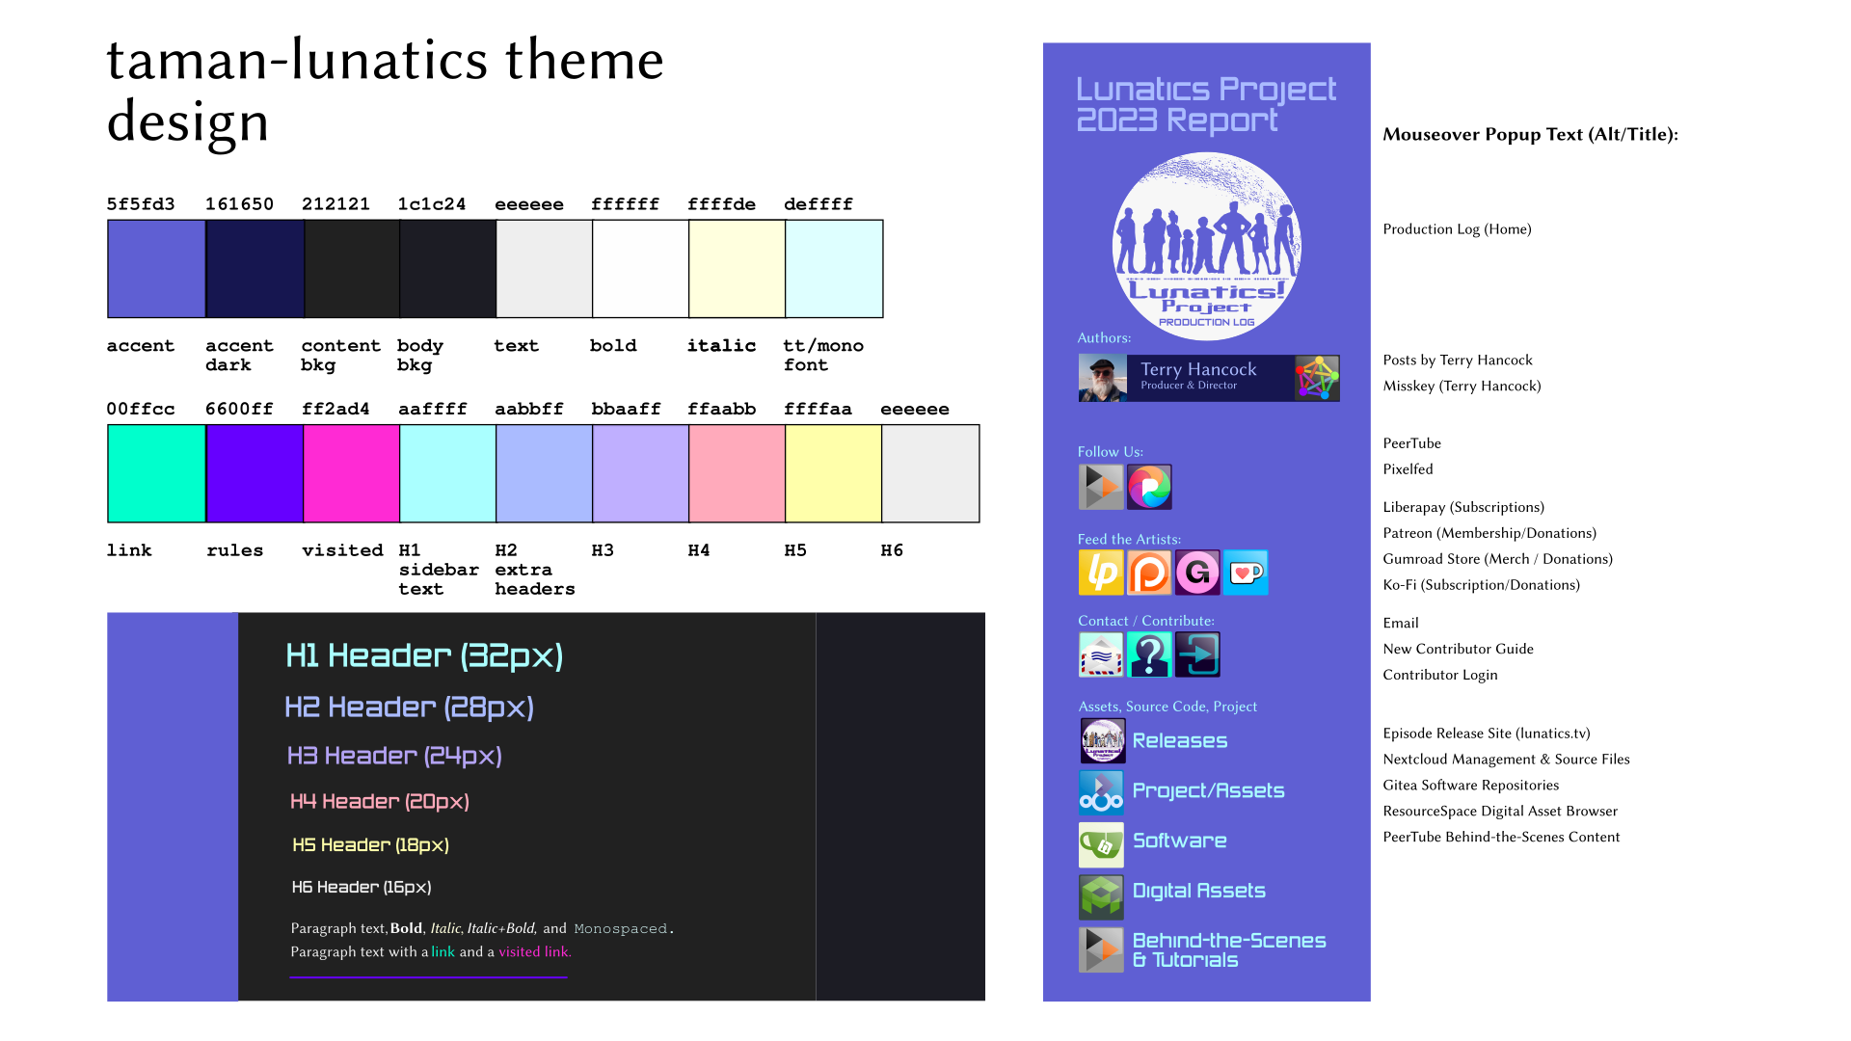Open the Digital Assets sidebar link

click(x=1198, y=892)
